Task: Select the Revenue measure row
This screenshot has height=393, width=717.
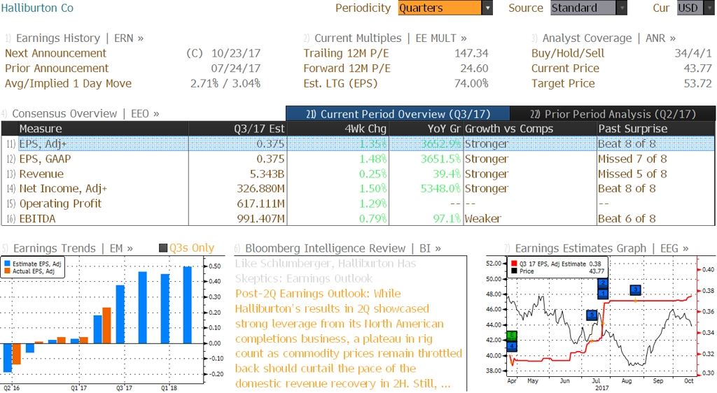Action: click(x=358, y=174)
